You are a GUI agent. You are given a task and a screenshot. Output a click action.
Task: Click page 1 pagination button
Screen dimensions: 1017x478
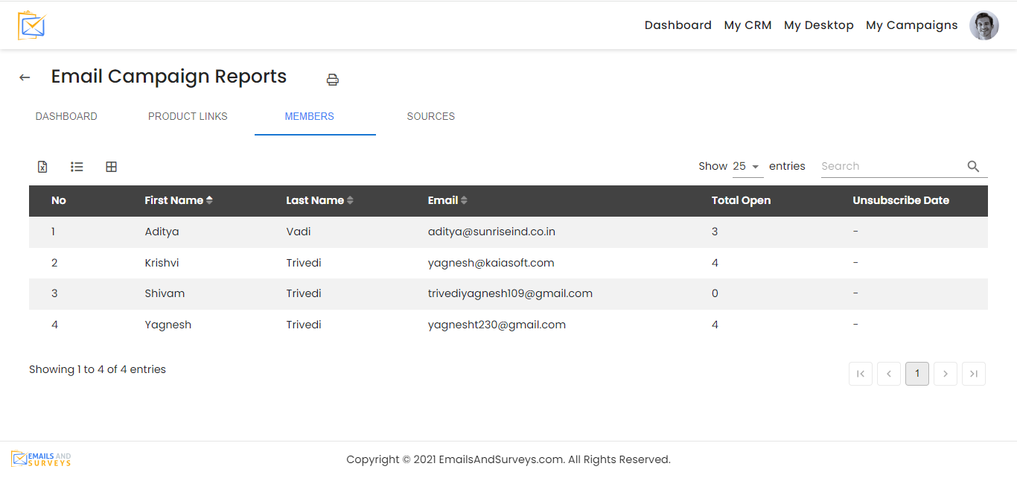coord(916,374)
